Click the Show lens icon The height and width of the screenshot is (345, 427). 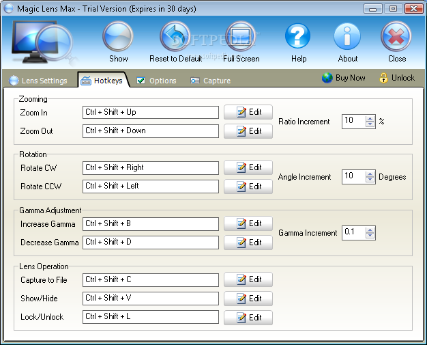click(x=118, y=36)
